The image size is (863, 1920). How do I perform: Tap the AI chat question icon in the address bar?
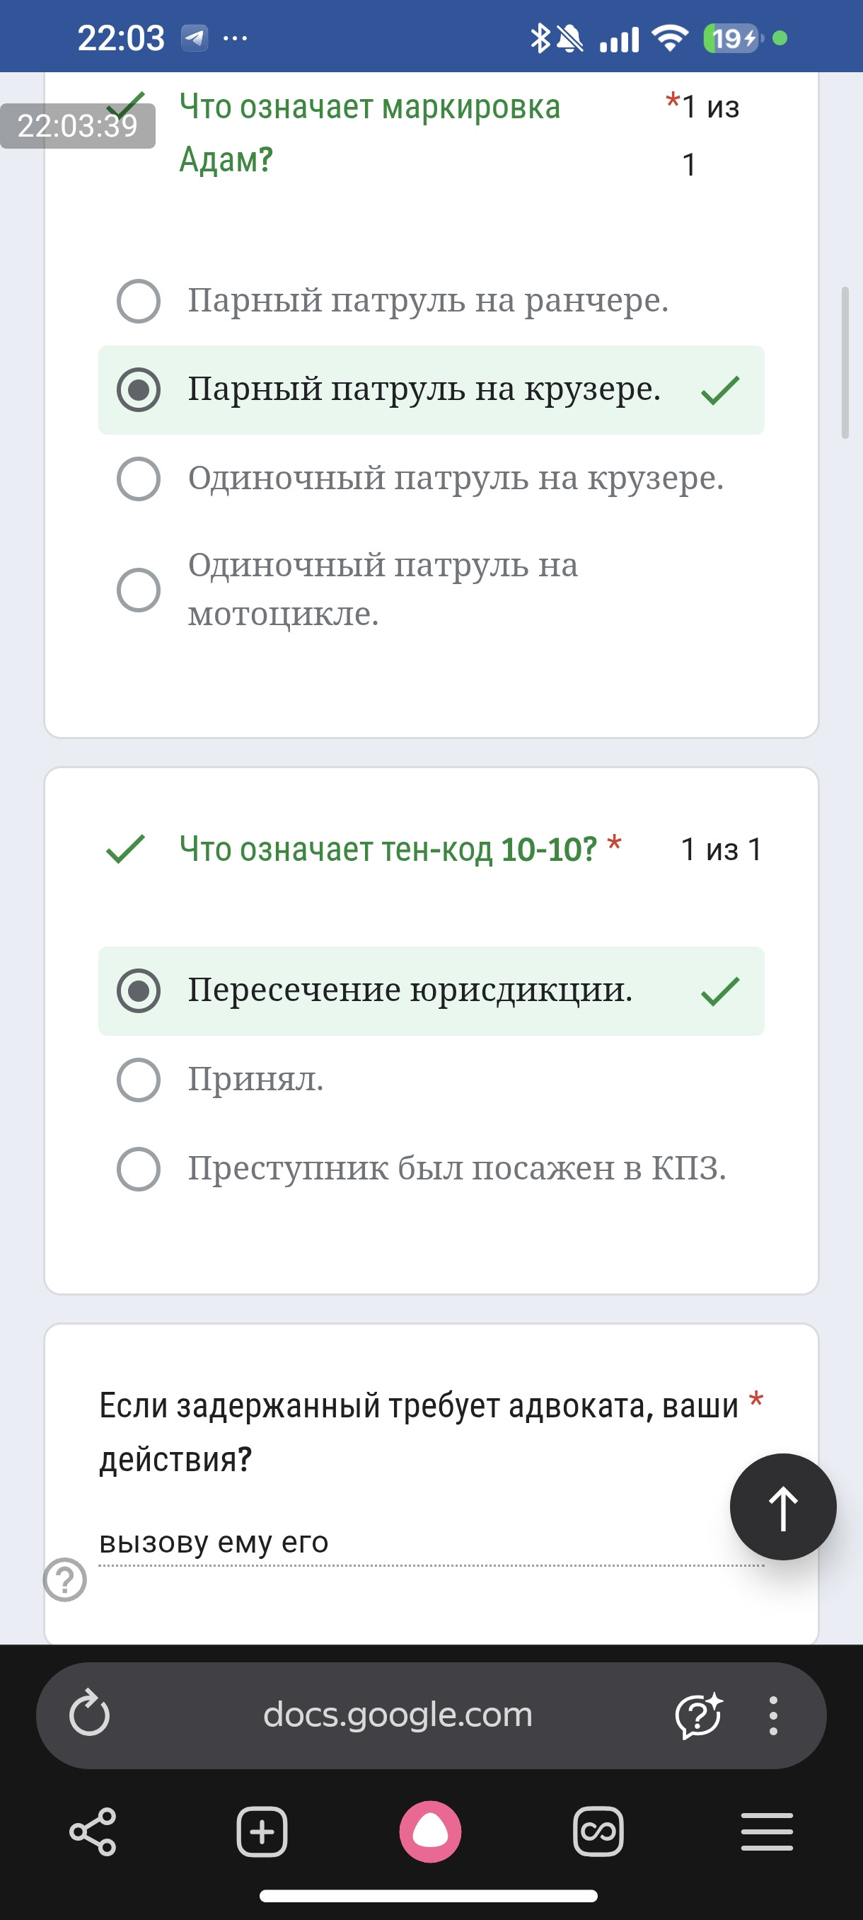tap(698, 1715)
